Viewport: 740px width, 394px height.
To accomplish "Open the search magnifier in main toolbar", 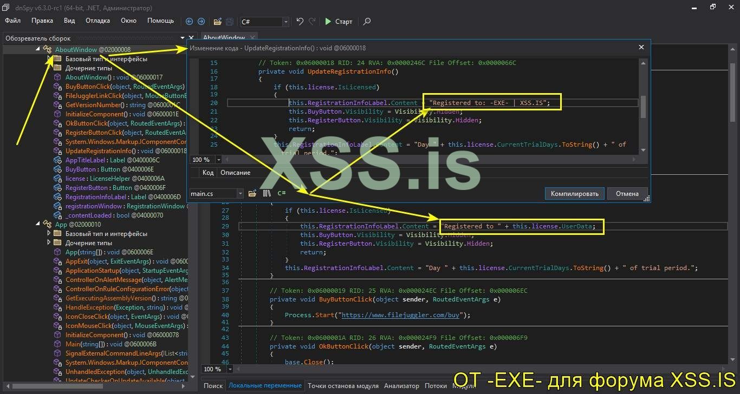I will click(x=367, y=22).
